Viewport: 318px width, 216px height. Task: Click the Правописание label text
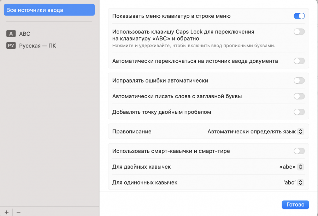(x=132, y=132)
